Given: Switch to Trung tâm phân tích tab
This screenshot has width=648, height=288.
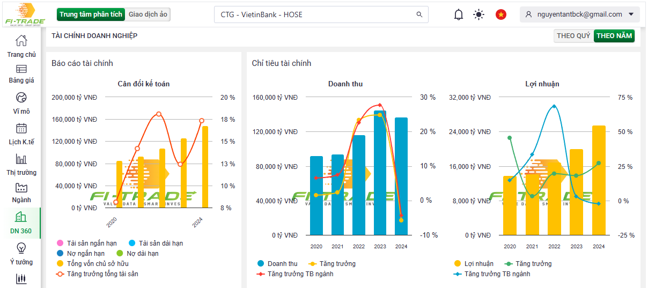Looking at the screenshot, I should [91, 14].
